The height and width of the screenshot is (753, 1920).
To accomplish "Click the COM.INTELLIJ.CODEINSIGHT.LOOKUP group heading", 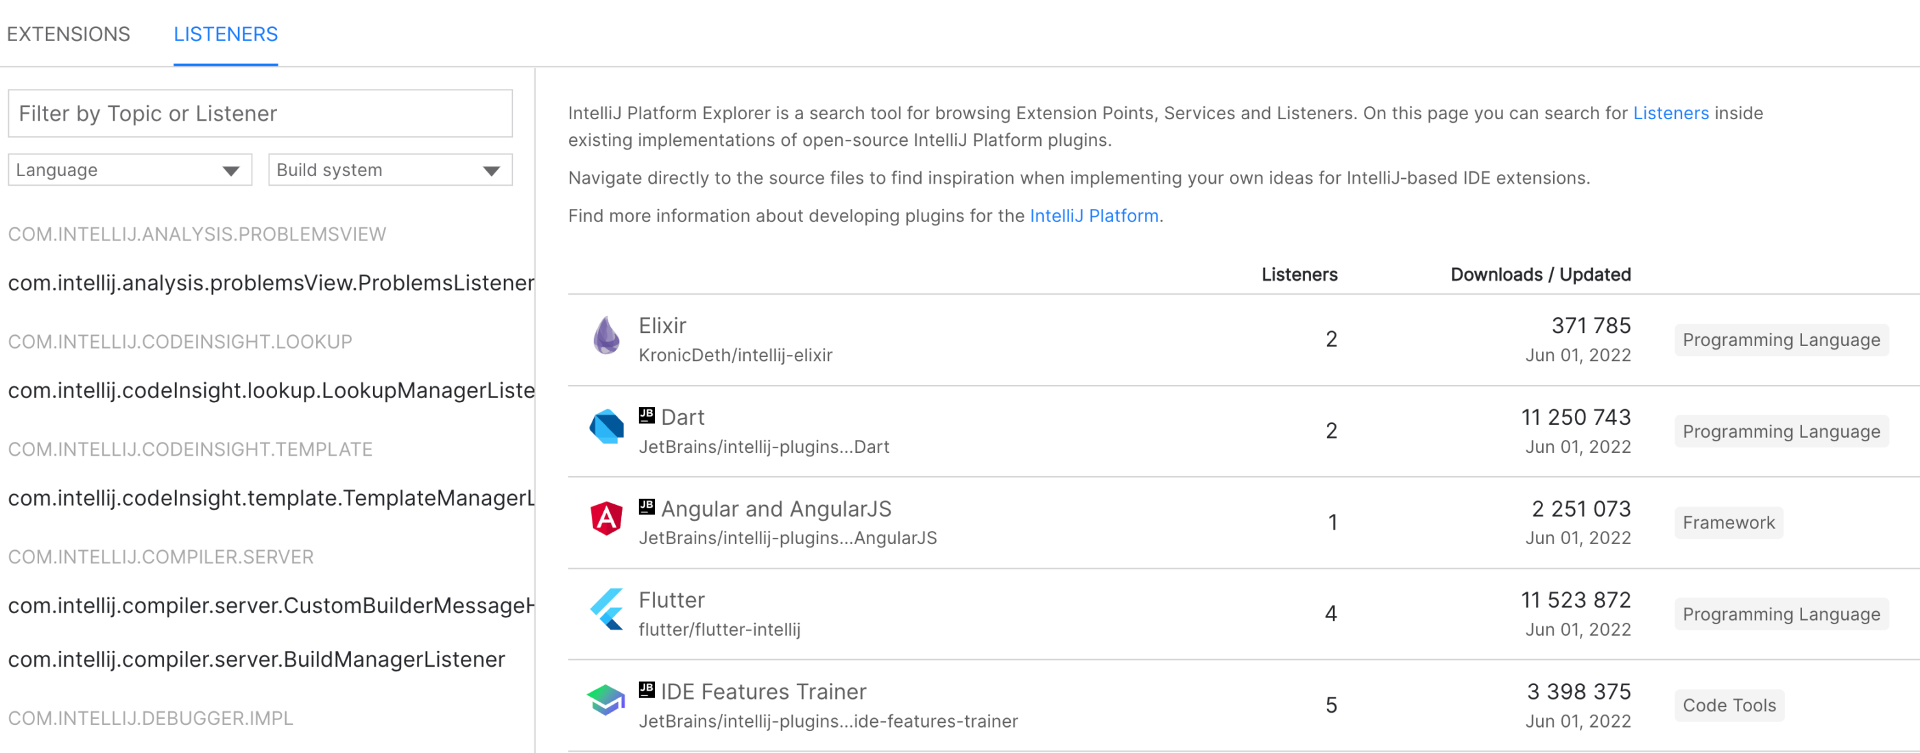I will tap(180, 342).
